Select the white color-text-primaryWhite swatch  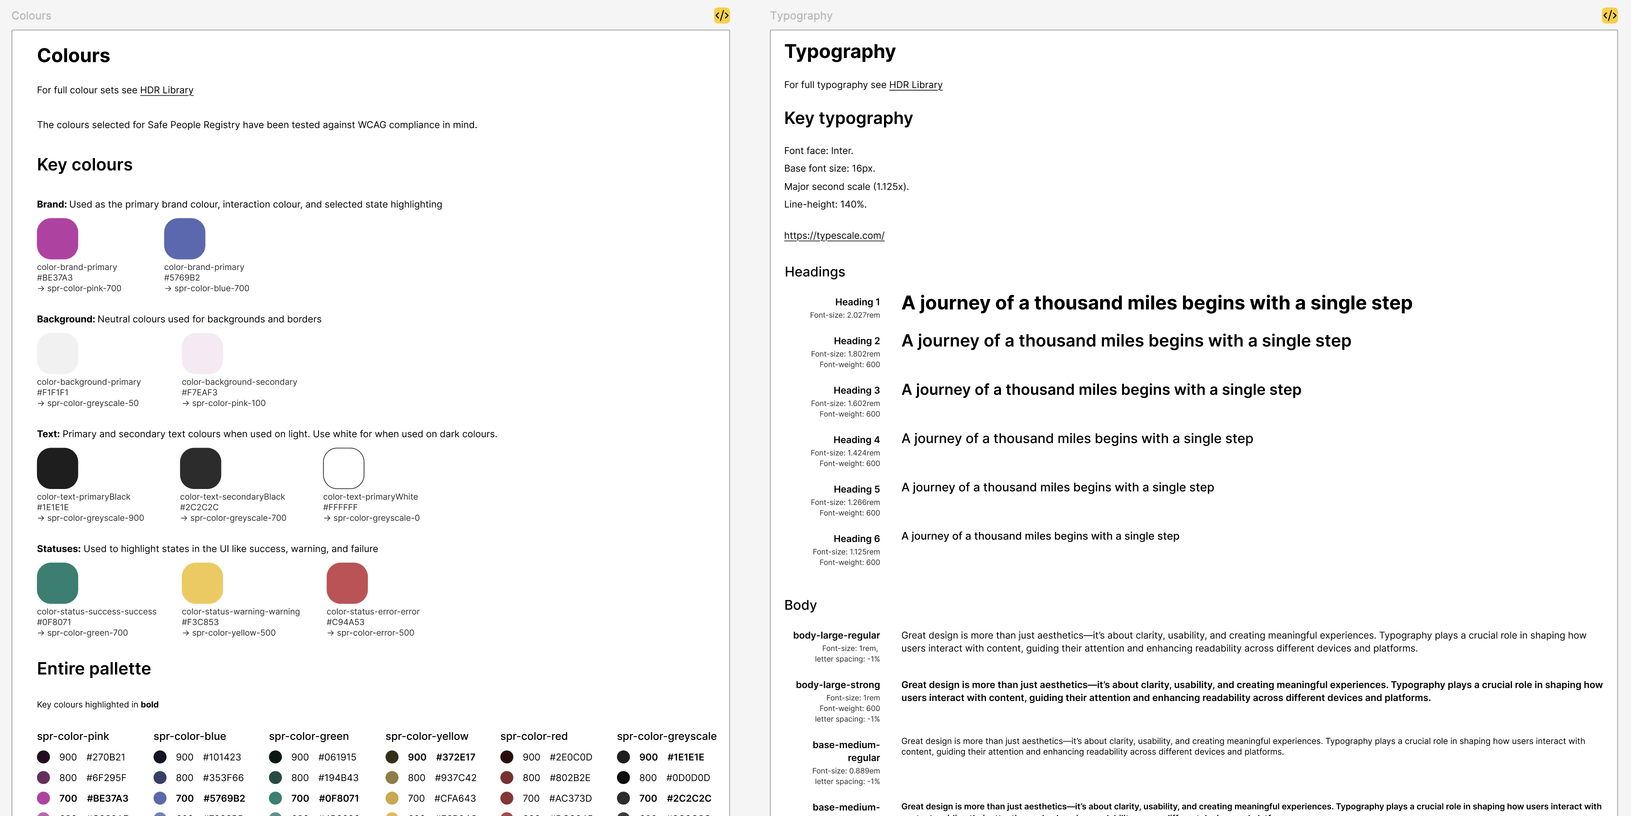point(344,468)
